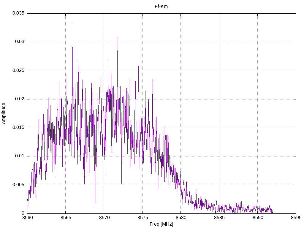The height and width of the screenshot is (228, 304).
Task: Click y-axis tick value 0.01
Action: pyautogui.click(x=20, y=156)
